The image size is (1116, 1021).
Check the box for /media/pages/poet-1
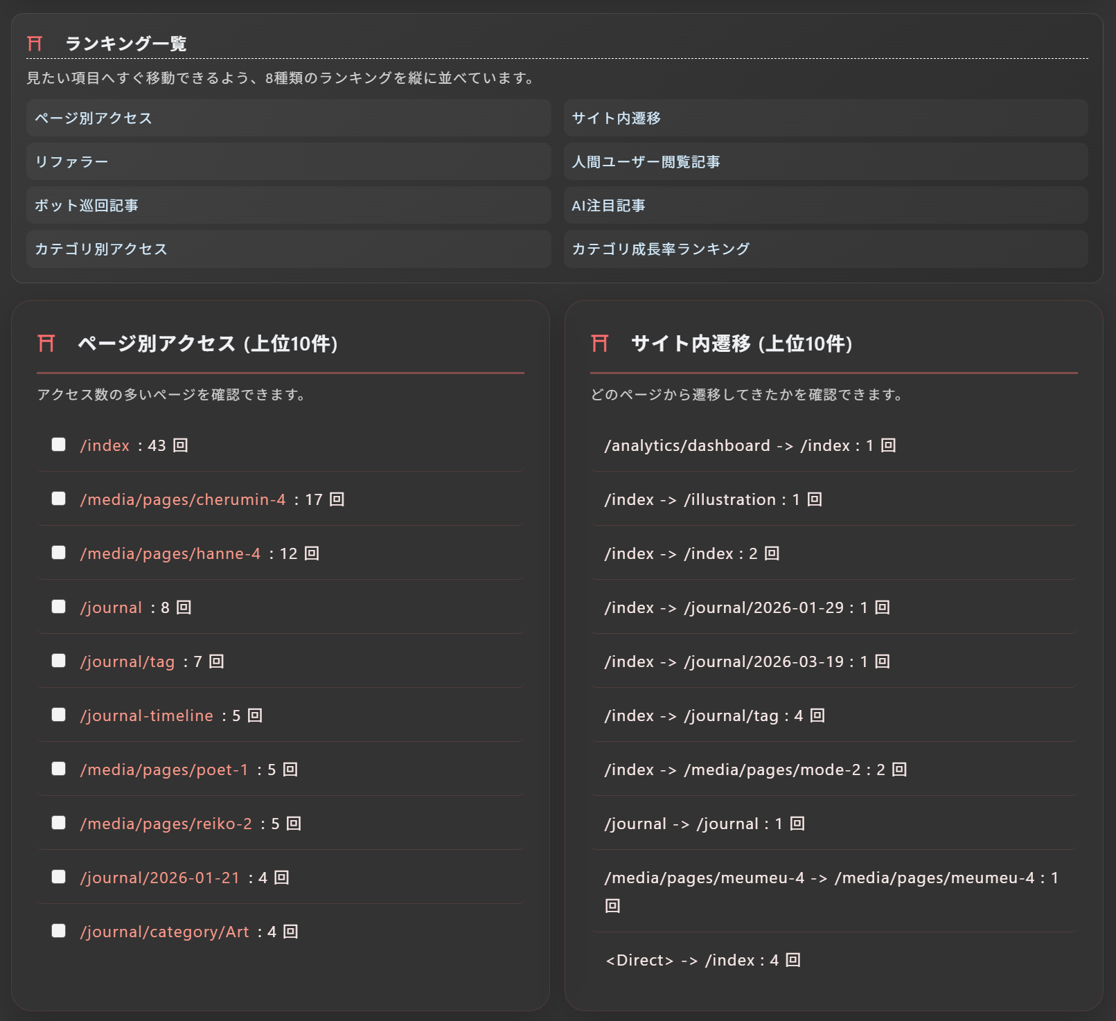coord(58,769)
